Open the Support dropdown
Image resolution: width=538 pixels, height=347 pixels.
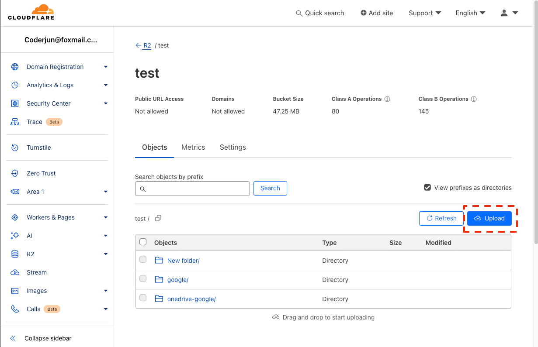(x=425, y=13)
